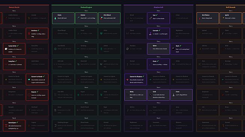Click the Hot Flames flame icon
Image resolution: width=245 pixels, height=137 pixels.
coord(200,18)
